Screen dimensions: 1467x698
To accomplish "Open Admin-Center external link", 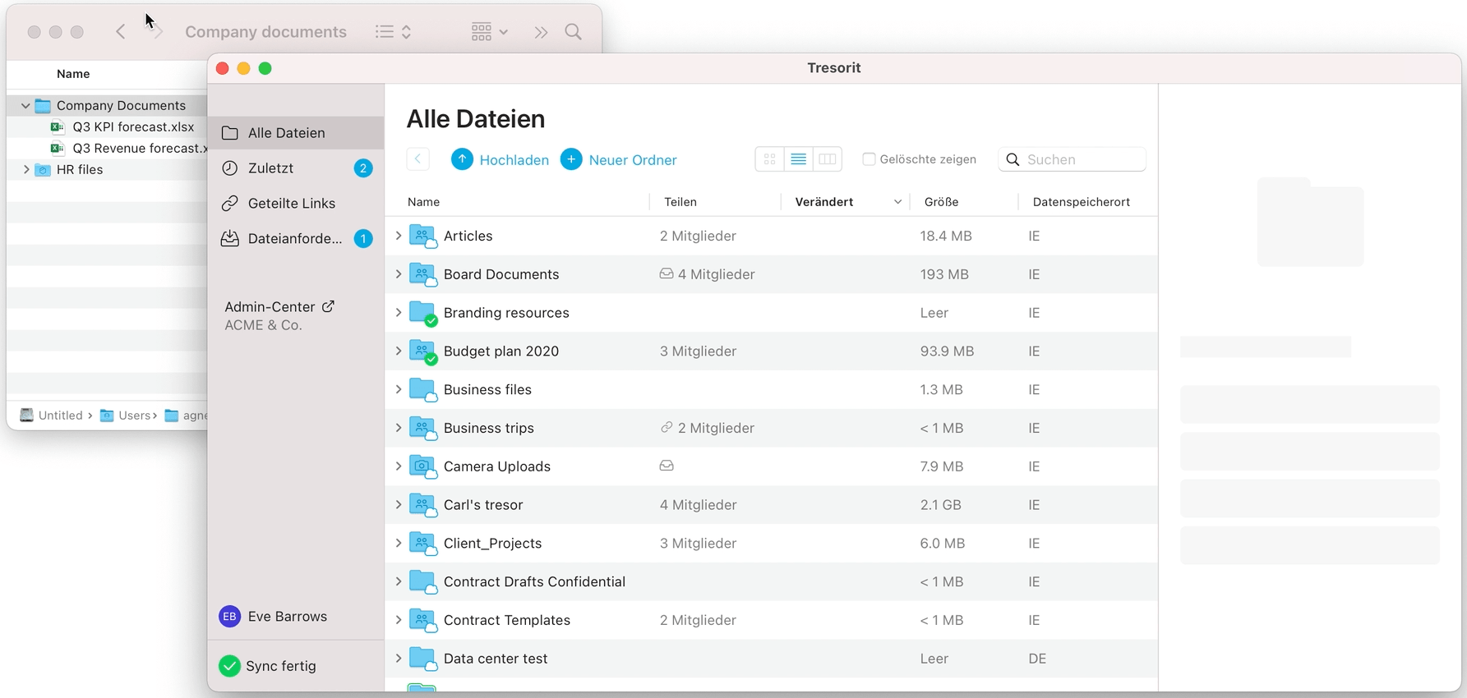I will click(279, 306).
